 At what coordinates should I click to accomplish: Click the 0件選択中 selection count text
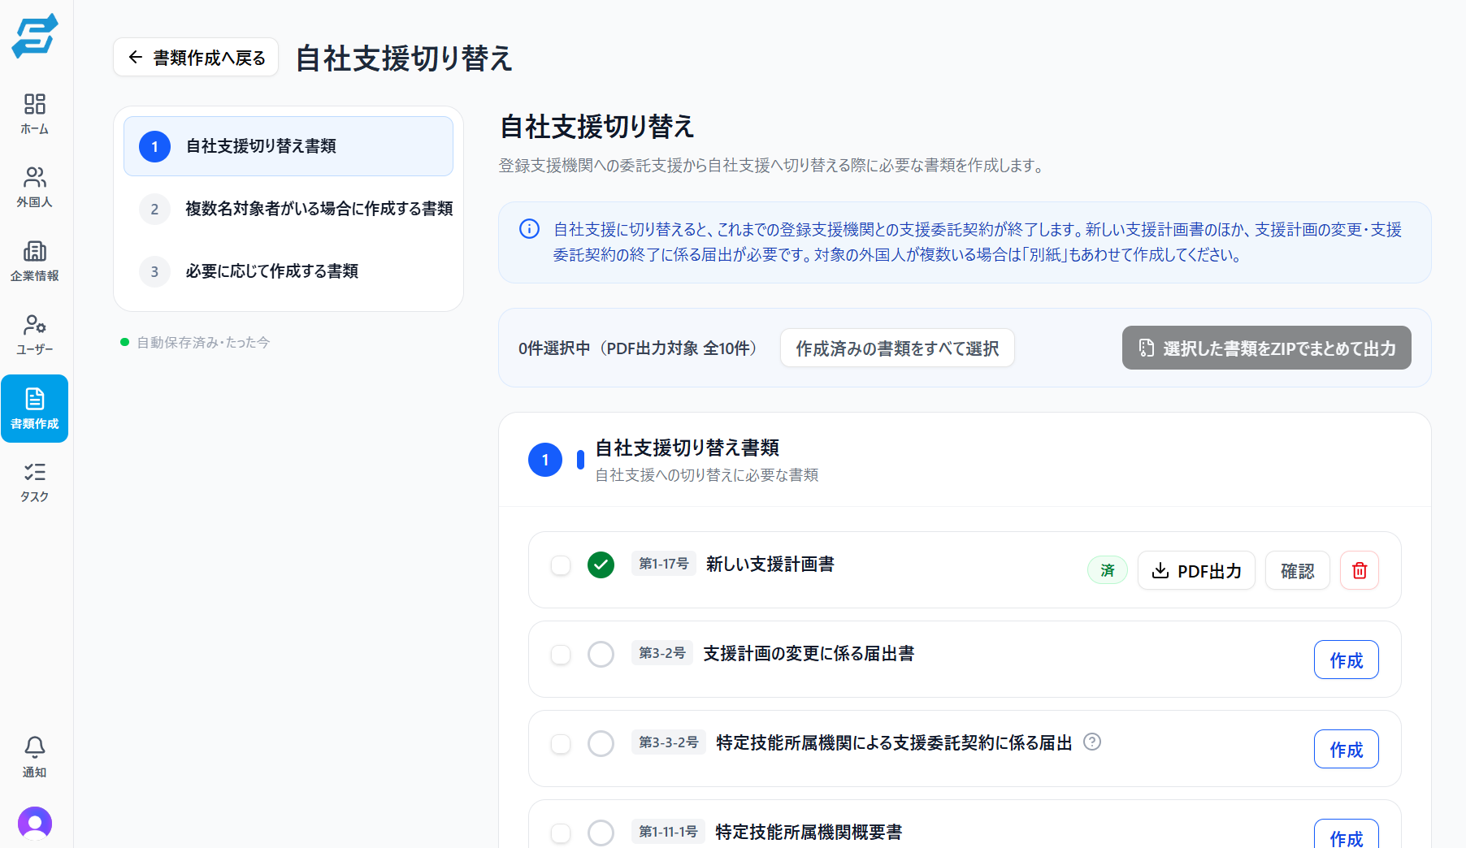(x=554, y=348)
